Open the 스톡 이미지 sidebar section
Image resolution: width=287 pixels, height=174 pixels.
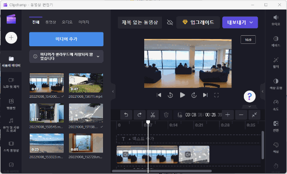pos(11,167)
